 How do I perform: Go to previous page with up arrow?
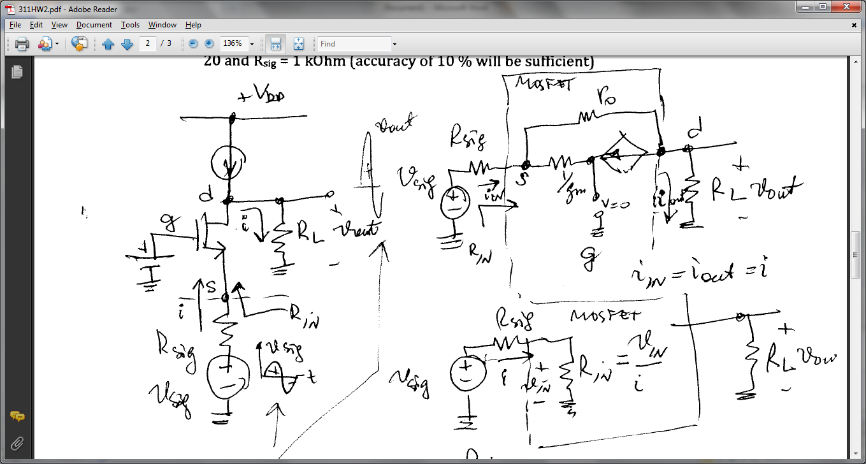click(x=108, y=44)
